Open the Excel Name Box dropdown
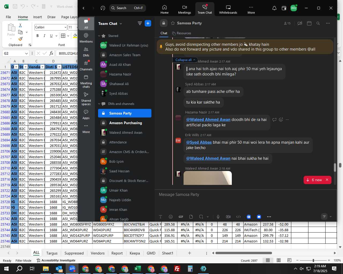 pos(26,53)
